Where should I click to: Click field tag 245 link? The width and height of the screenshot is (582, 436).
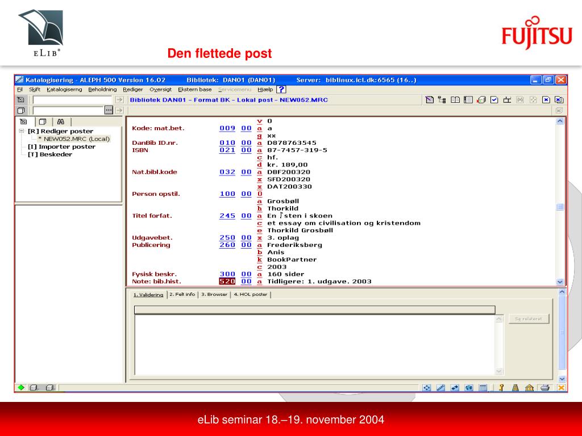pyautogui.click(x=227, y=216)
